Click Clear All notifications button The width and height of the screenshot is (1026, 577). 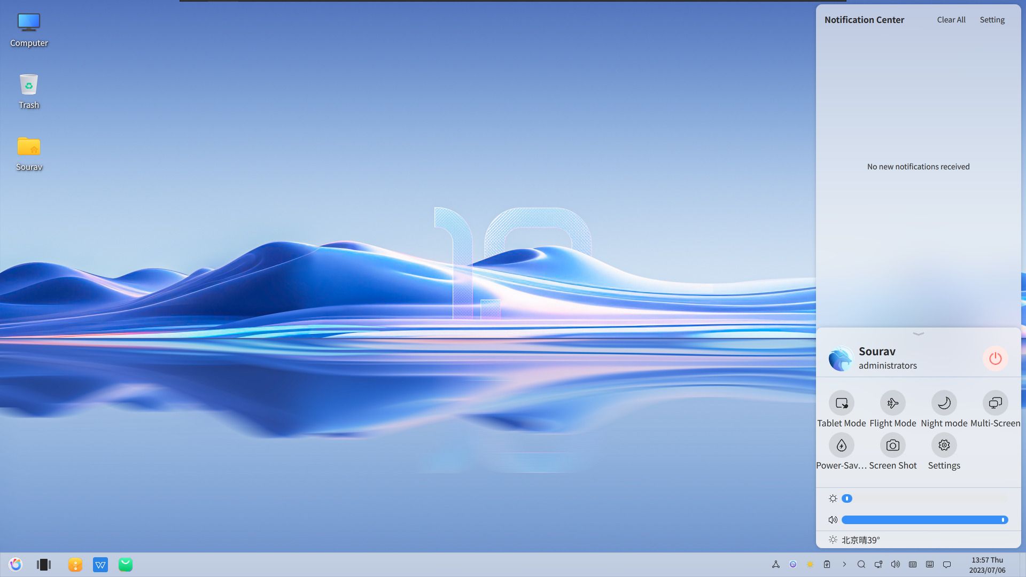pos(951,19)
